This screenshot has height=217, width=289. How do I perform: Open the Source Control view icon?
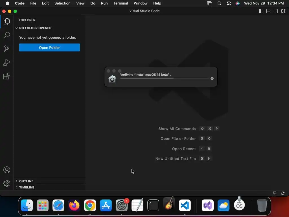(x=7, y=49)
